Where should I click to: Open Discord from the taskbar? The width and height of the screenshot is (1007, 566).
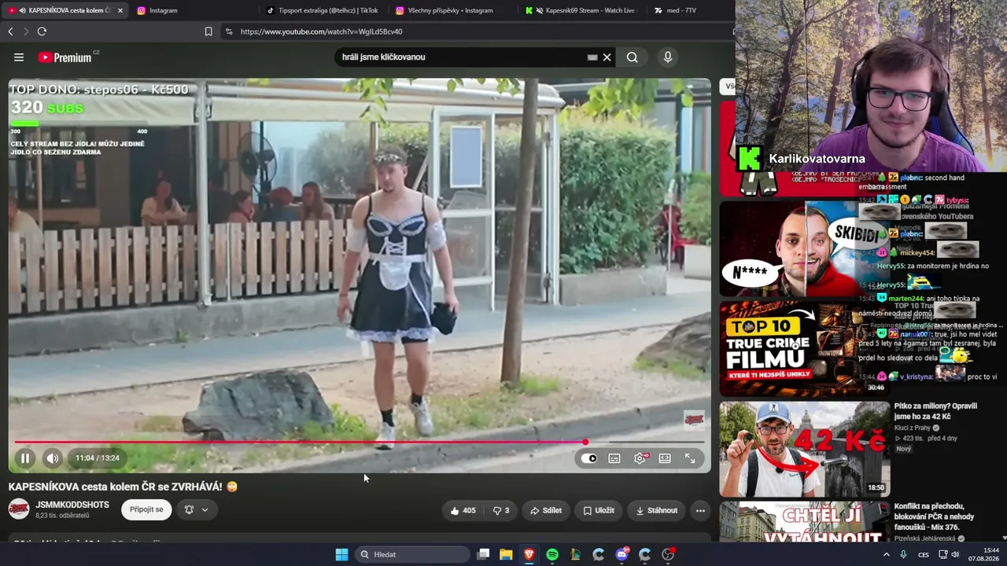click(622, 554)
